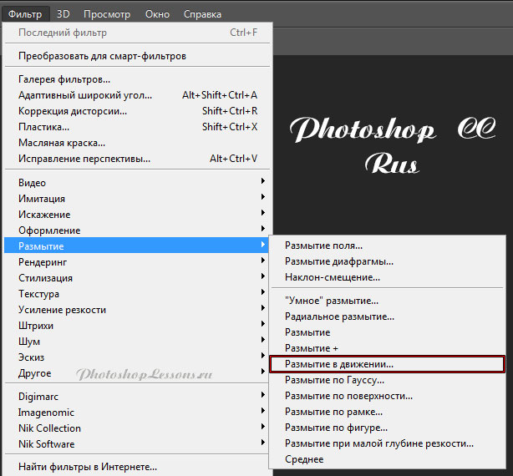The image size is (513, 476).
Task: Open Масляная краска filter
Action: [137, 143]
